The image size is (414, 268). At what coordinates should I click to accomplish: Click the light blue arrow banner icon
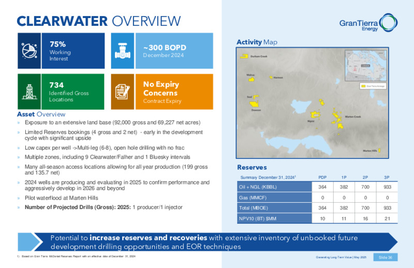click(30, 242)
